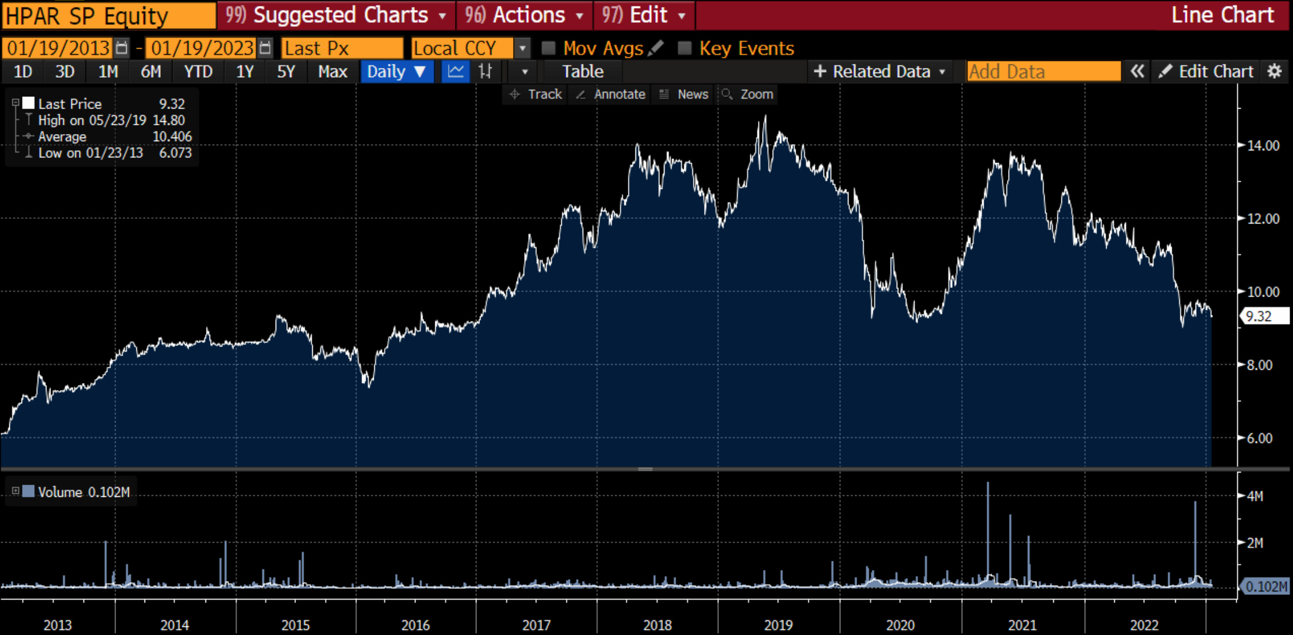Image resolution: width=1293 pixels, height=635 pixels.
Task: Open the Local CCY currency dropdown
Action: click(x=523, y=48)
